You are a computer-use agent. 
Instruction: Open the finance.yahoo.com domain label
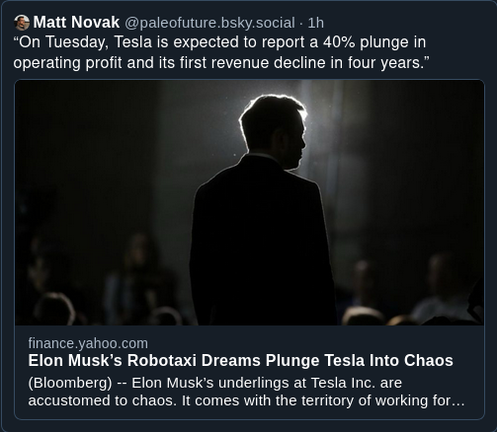click(x=88, y=343)
